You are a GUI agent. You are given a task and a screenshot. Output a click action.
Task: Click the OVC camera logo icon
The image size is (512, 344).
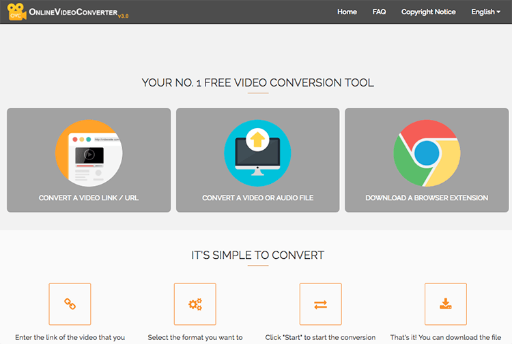click(x=16, y=12)
